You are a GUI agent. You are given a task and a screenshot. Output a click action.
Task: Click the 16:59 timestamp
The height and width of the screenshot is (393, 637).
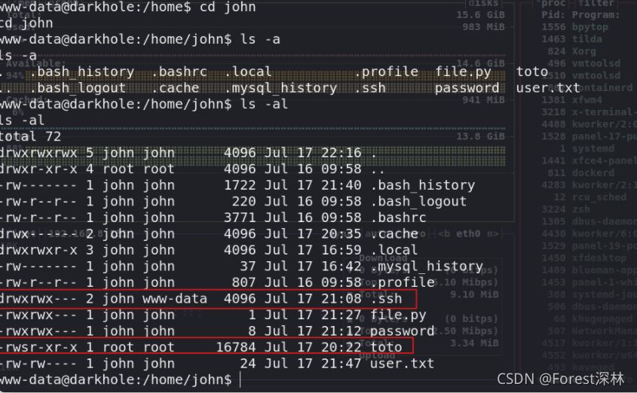point(341,250)
